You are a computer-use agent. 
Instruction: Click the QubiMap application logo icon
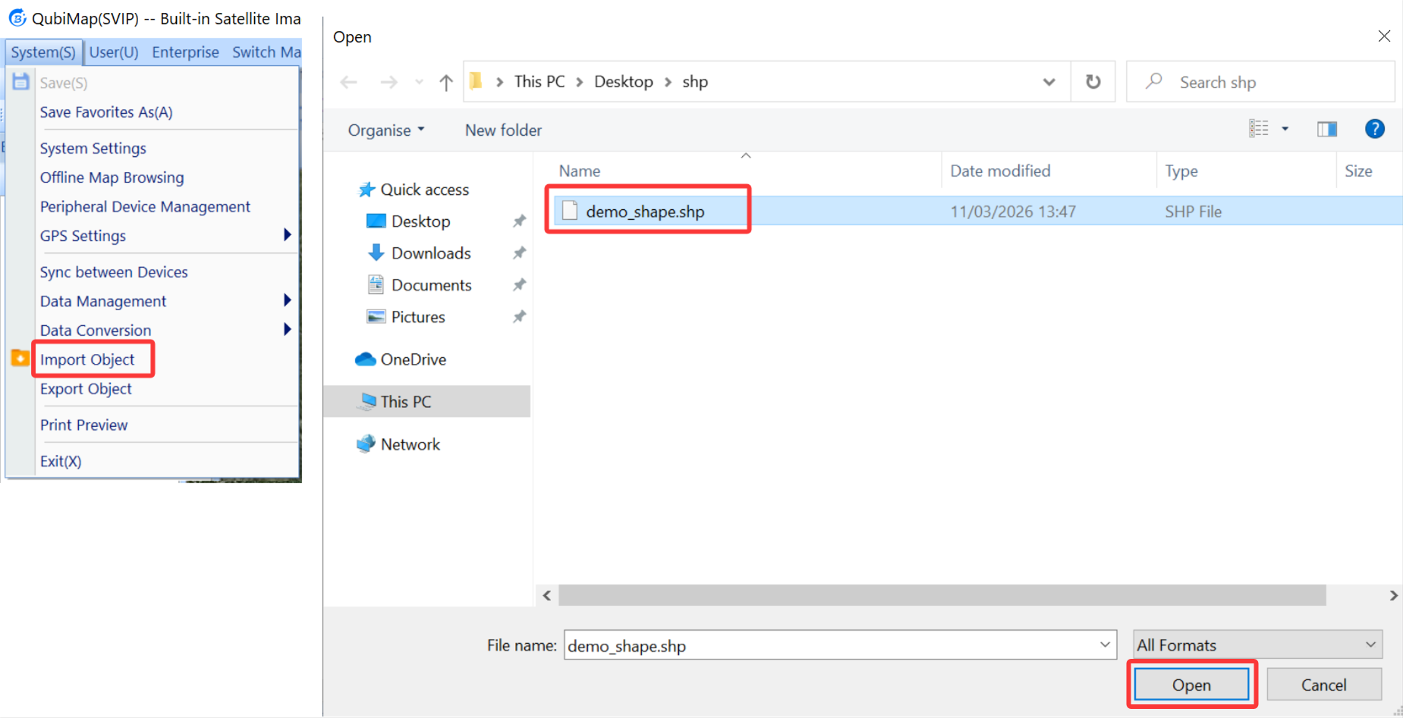point(17,17)
